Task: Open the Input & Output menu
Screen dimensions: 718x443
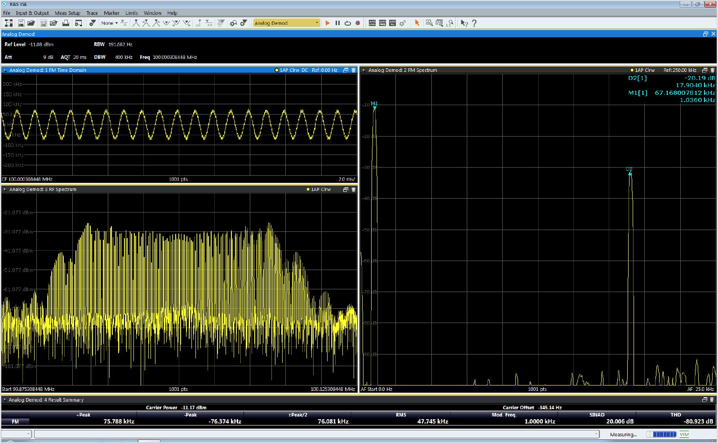Action: pyautogui.click(x=32, y=13)
